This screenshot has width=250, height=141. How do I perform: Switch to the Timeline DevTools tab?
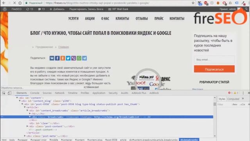(x=73, y=93)
